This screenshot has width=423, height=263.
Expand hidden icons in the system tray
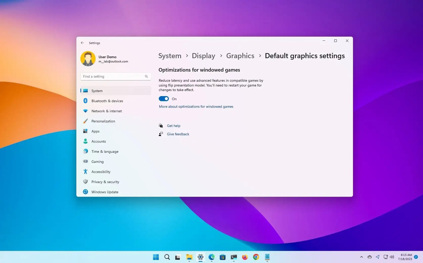(361, 257)
